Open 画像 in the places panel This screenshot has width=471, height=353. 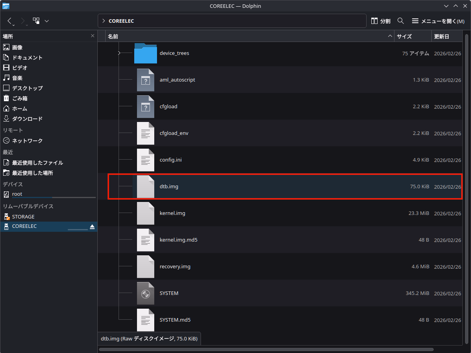tap(49, 47)
